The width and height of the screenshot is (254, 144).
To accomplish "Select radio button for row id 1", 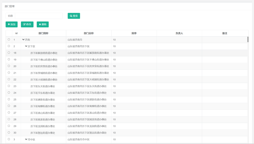I will (9, 39).
